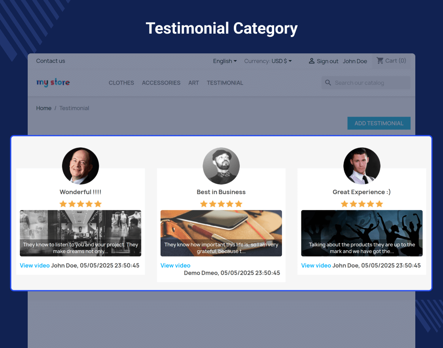443x348 pixels.
Task: Open the Art menu item
Action: 193,83
